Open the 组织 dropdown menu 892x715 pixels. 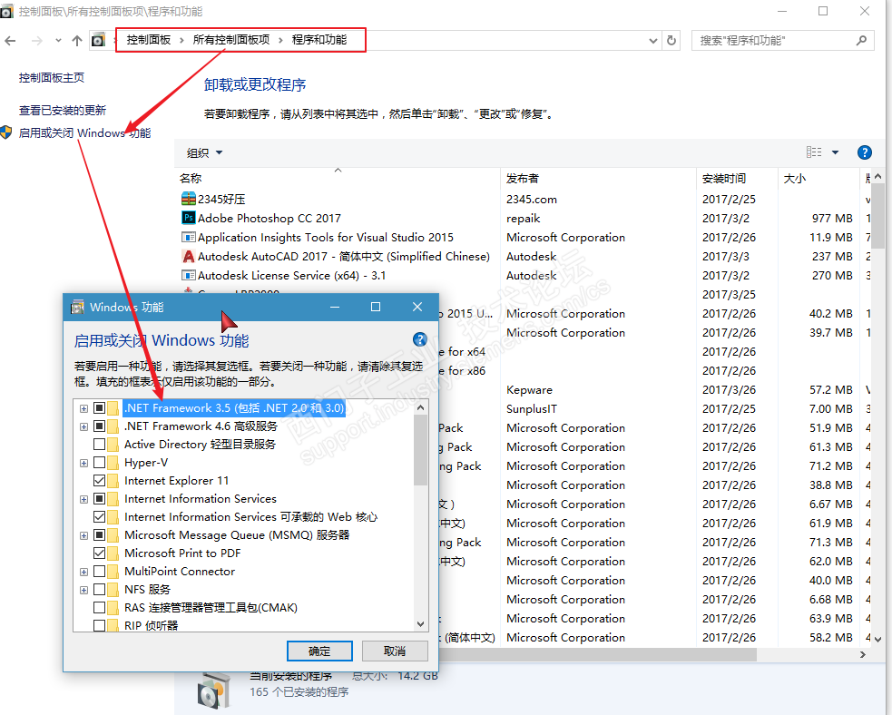(x=204, y=152)
